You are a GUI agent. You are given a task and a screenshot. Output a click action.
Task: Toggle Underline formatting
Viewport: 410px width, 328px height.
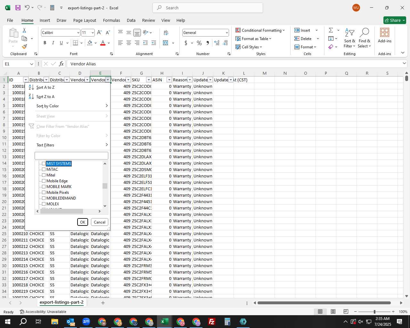pyautogui.click(x=61, y=43)
